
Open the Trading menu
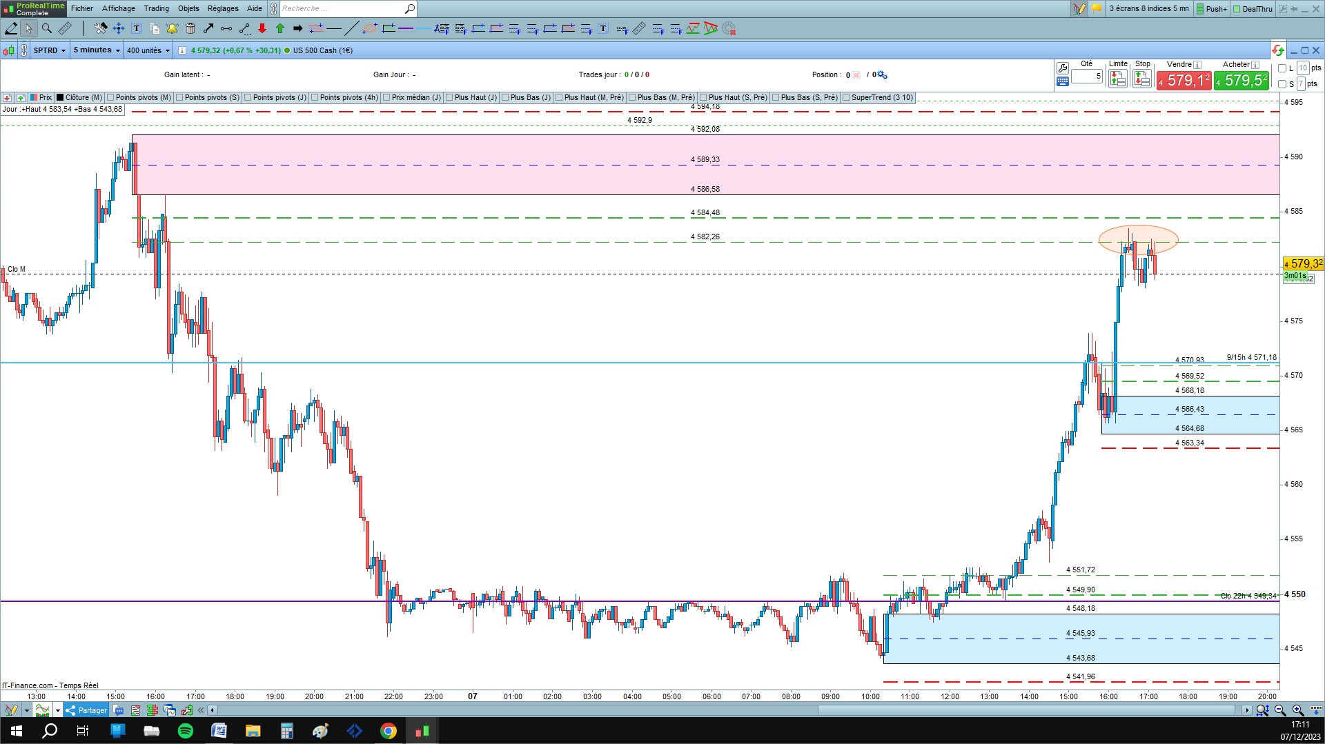[157, 8]
